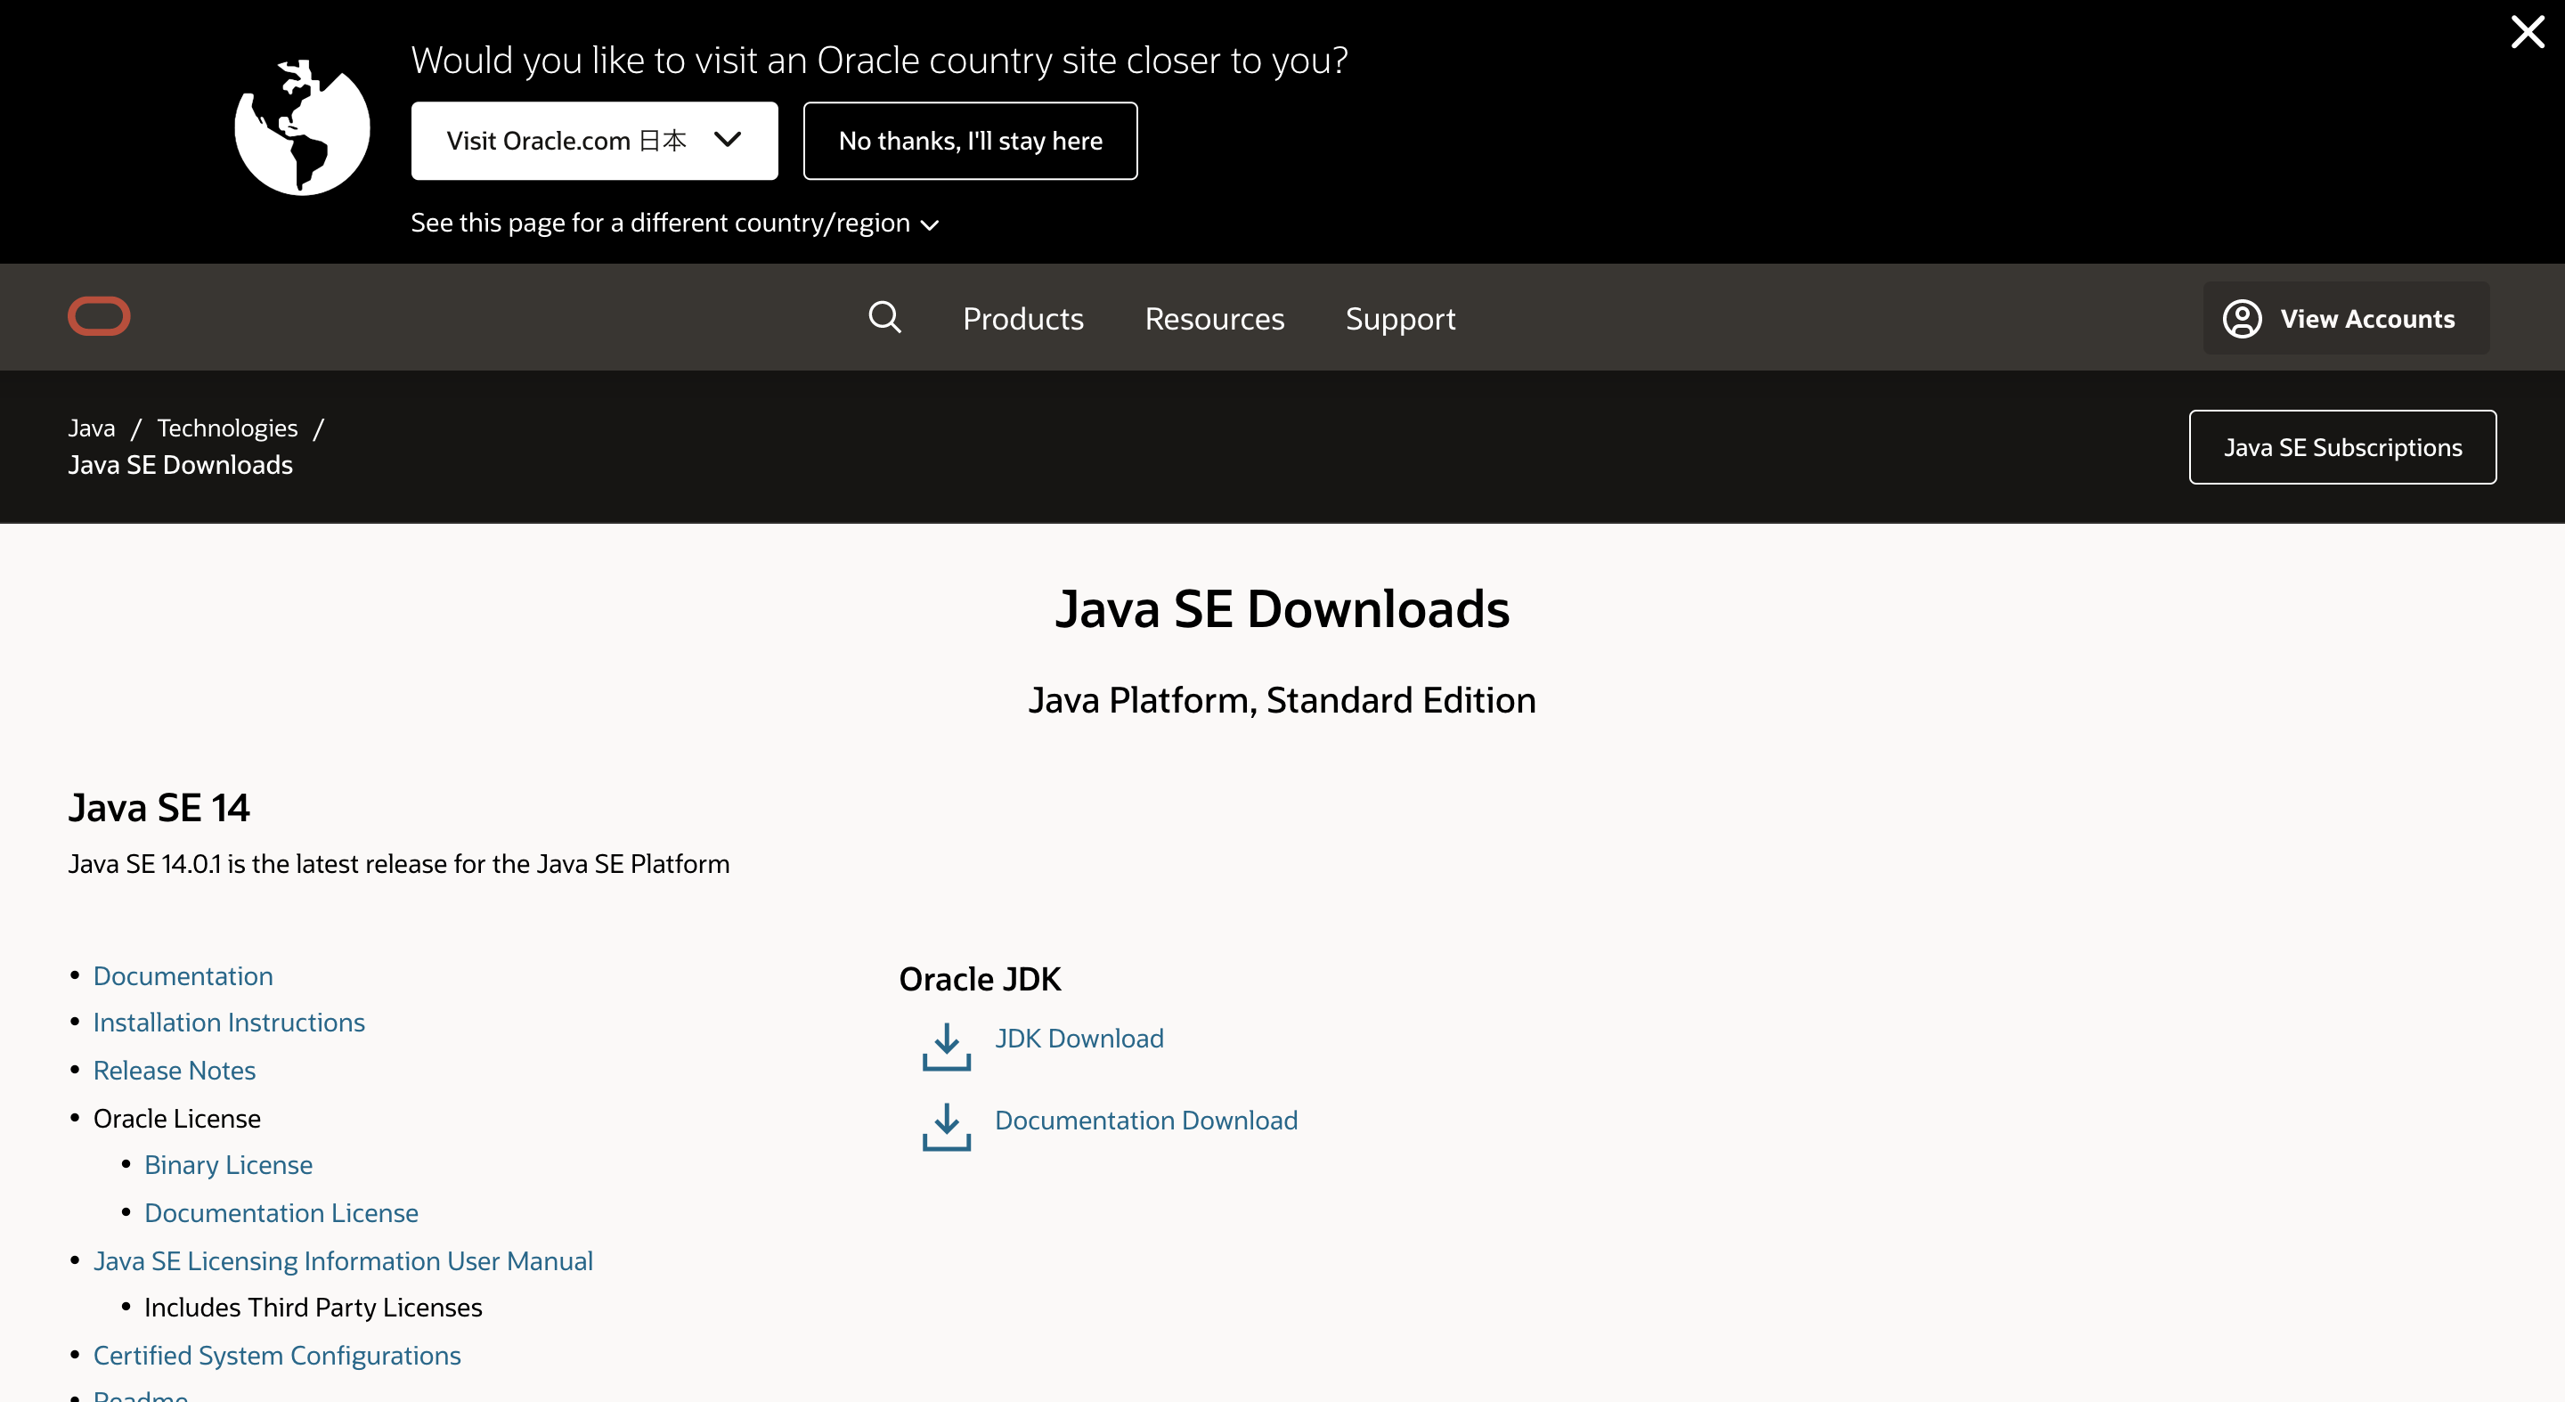Open the Binary License link
The width and height of the screenshot is (2565, 1402).
tap(228, 1165)
